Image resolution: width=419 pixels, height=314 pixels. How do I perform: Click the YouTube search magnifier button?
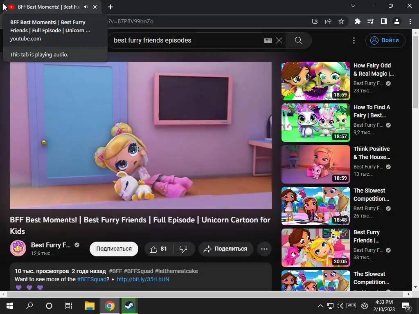point(298,40)
